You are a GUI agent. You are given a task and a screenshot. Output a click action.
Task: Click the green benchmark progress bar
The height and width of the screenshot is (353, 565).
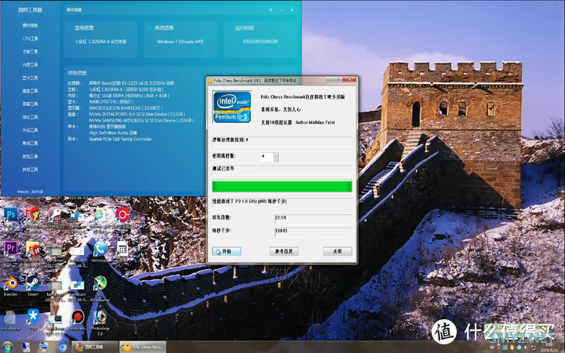pyautogui.click(x=282, y=187)
